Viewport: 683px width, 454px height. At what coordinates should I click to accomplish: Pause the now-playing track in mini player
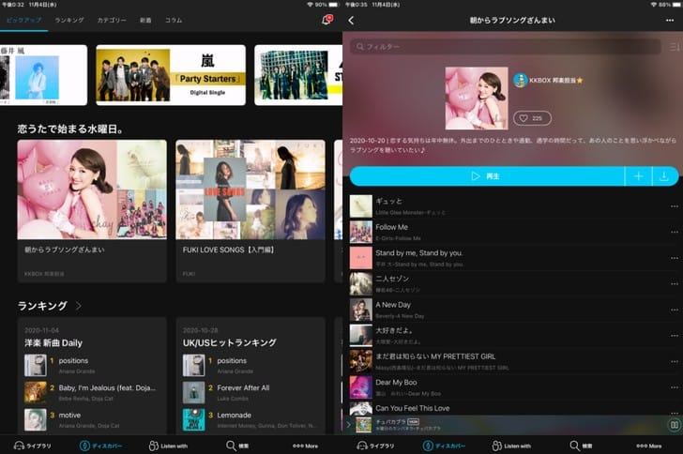[674, 425]
